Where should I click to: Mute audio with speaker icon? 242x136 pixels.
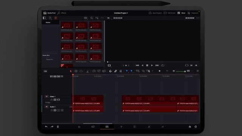[x=174, y=71]
